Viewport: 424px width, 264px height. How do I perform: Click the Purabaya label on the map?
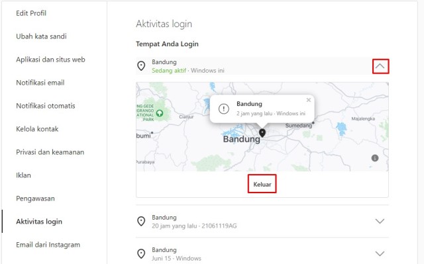point(146,161)
